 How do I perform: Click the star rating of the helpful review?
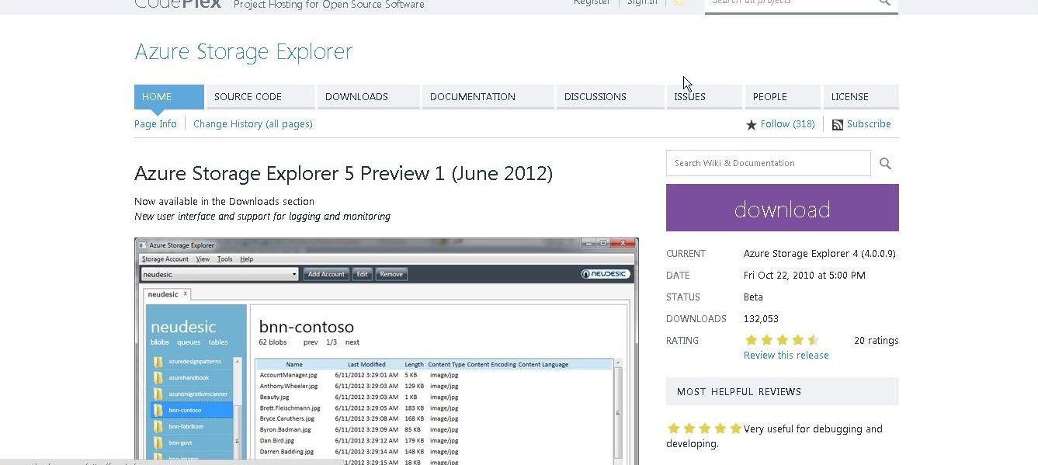pos(704,429)
